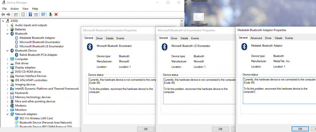316x132 pixels.
Task: Open the File menu
Action: coord(4,9)
